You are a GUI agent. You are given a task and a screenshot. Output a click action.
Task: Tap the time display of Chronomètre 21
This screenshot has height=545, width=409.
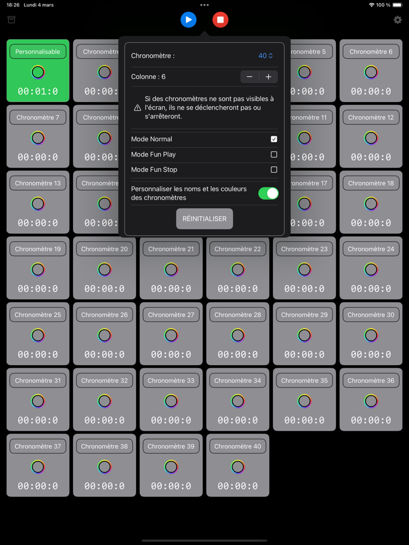171,288
